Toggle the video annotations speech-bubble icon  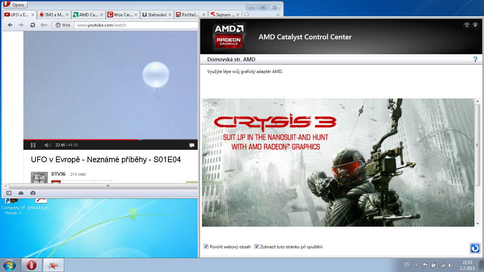coord(192,145)
